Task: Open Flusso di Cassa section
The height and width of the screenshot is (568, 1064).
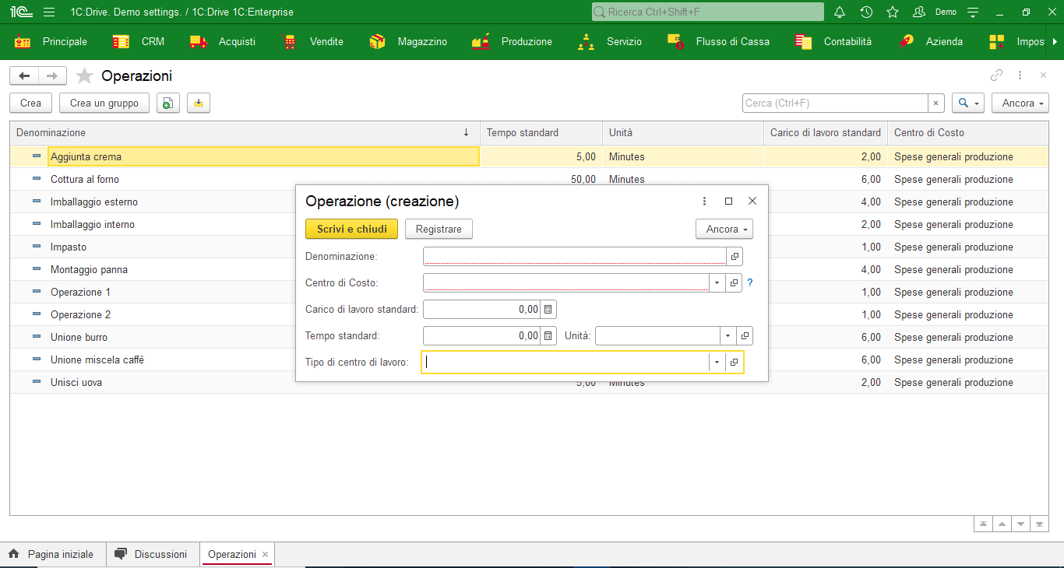Action: coord(719,41)
